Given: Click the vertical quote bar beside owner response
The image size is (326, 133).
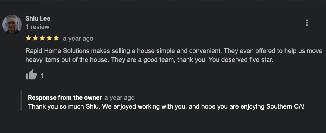Looking at the screenshot, I should 21,101.
